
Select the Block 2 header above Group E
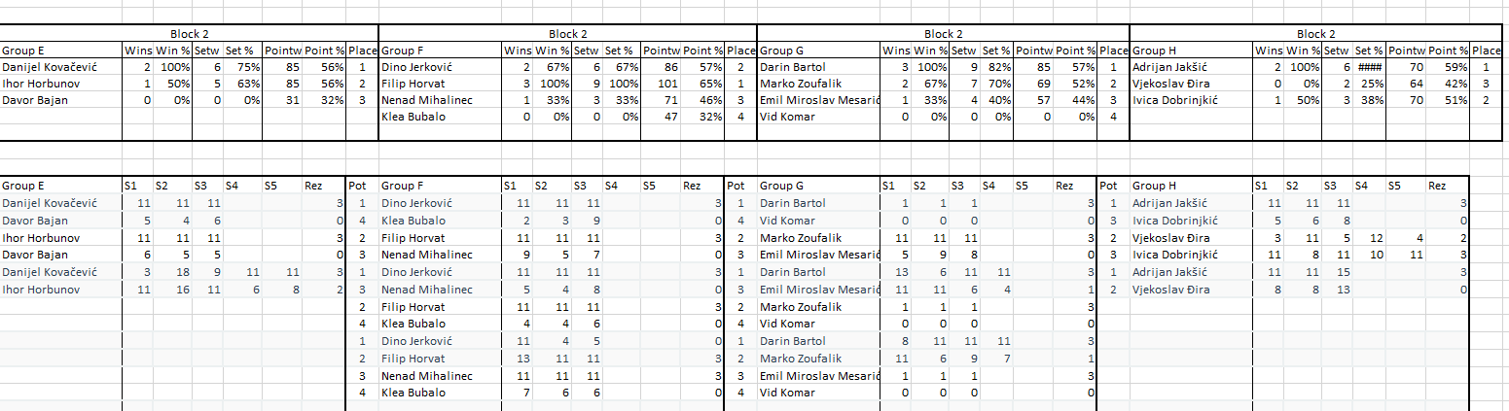coord(190,34)
